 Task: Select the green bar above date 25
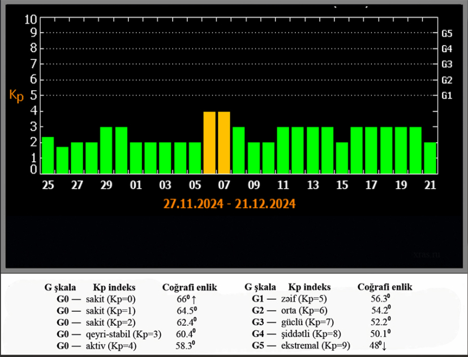(x=48, y=155)
